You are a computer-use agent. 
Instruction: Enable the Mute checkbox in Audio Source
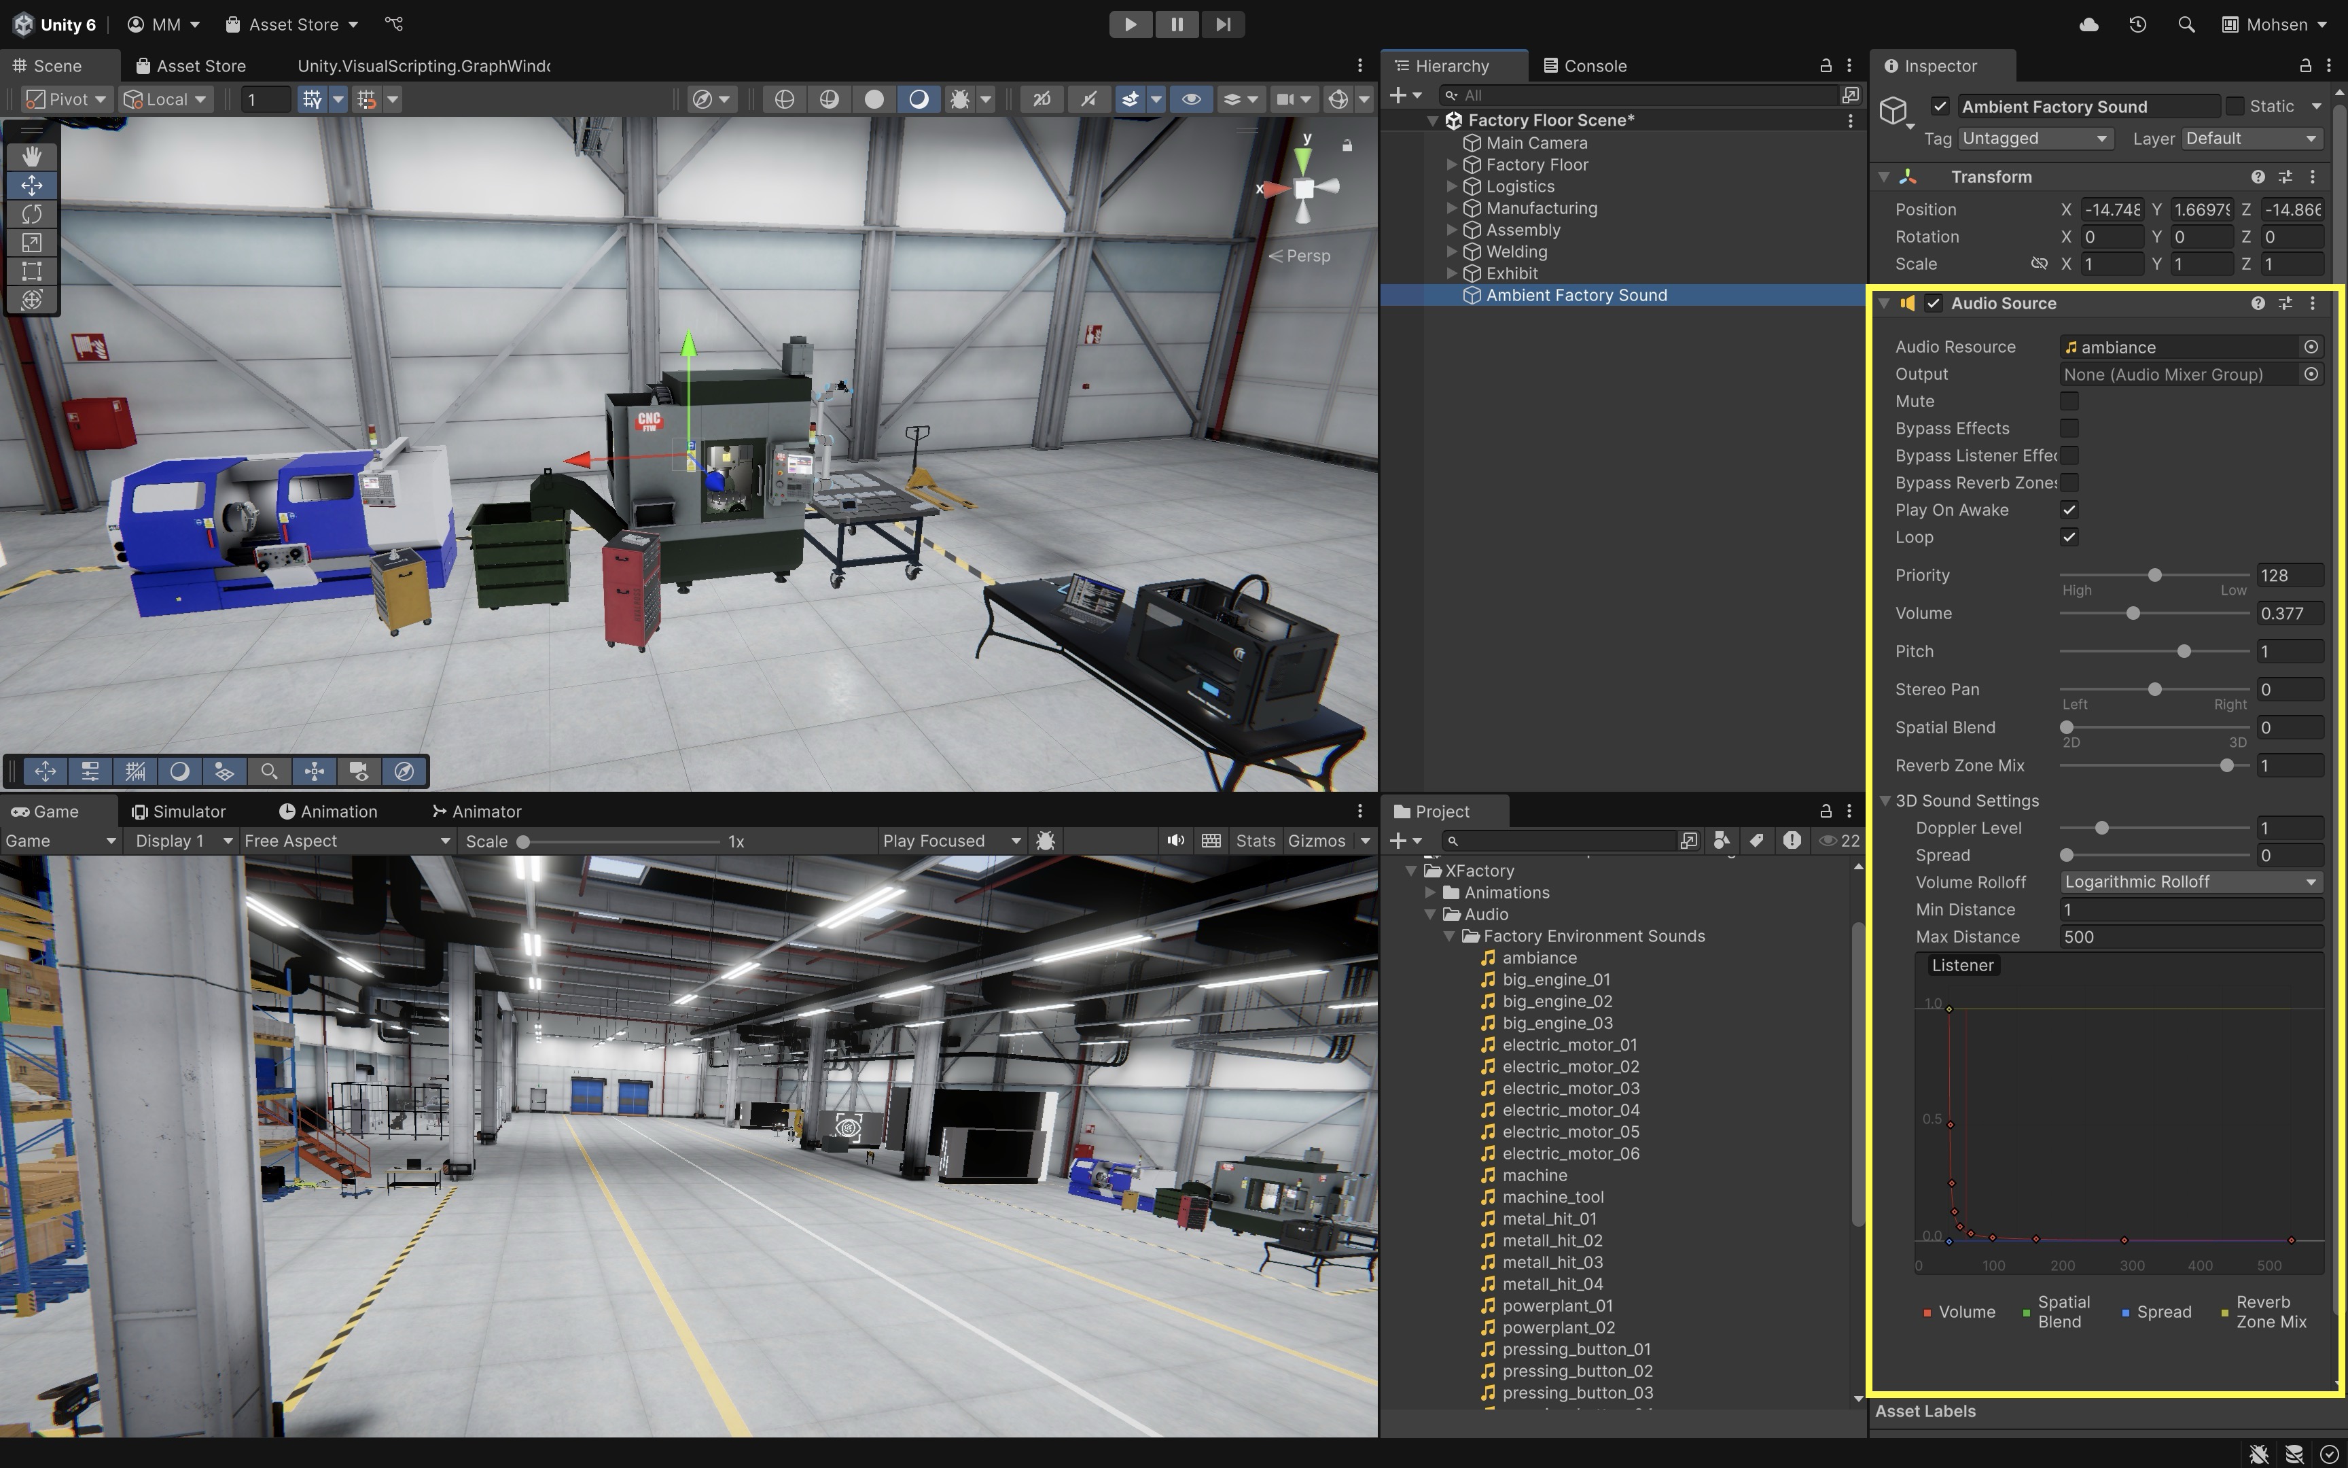[2069, 401]
